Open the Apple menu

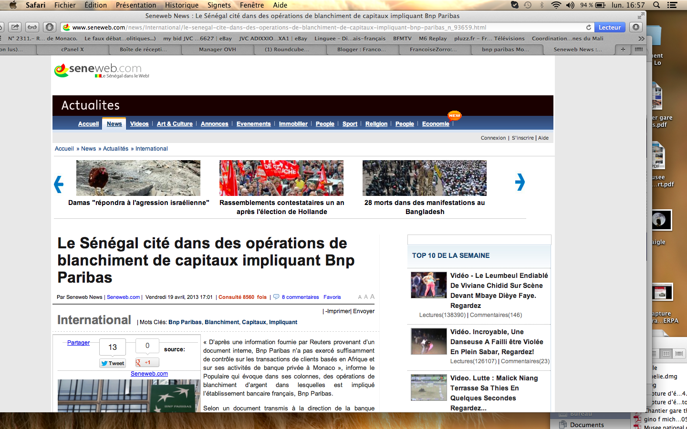coord(13,5)
